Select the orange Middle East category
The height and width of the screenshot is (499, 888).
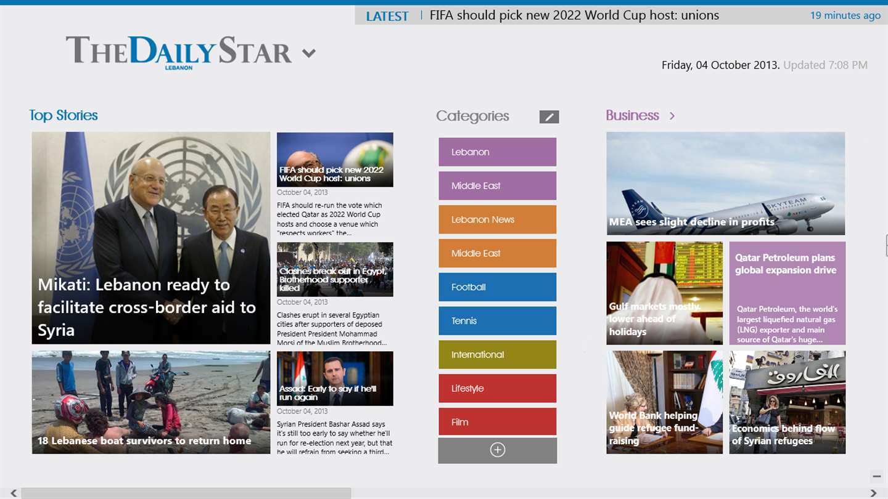(x=498, y=253)
